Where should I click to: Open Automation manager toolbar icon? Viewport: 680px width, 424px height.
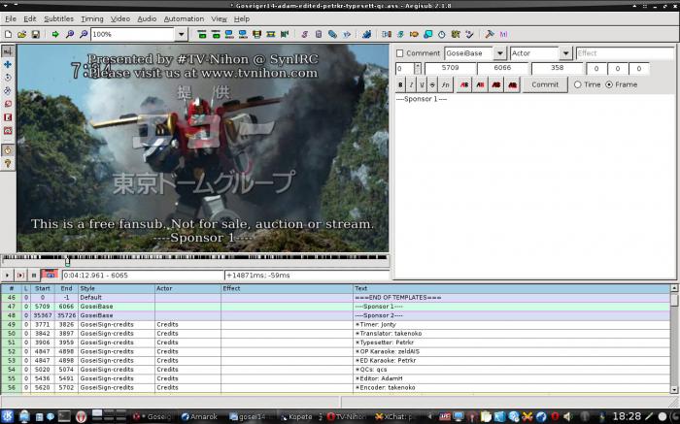(366, 34)
